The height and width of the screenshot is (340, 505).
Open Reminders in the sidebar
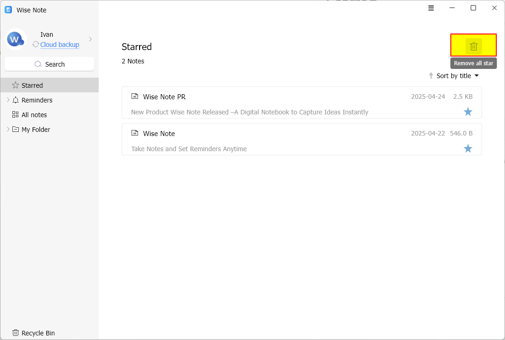click(x=37, y=100)
